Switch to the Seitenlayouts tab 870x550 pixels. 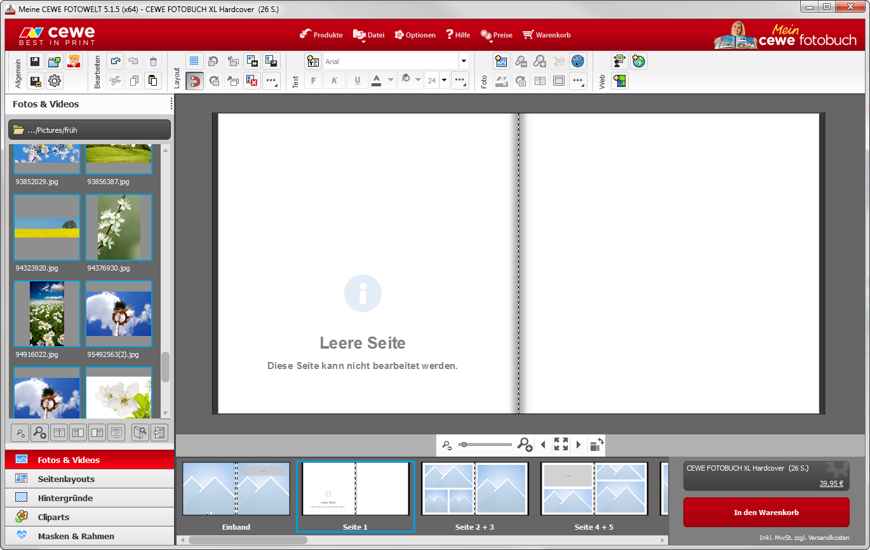point(66,479)
